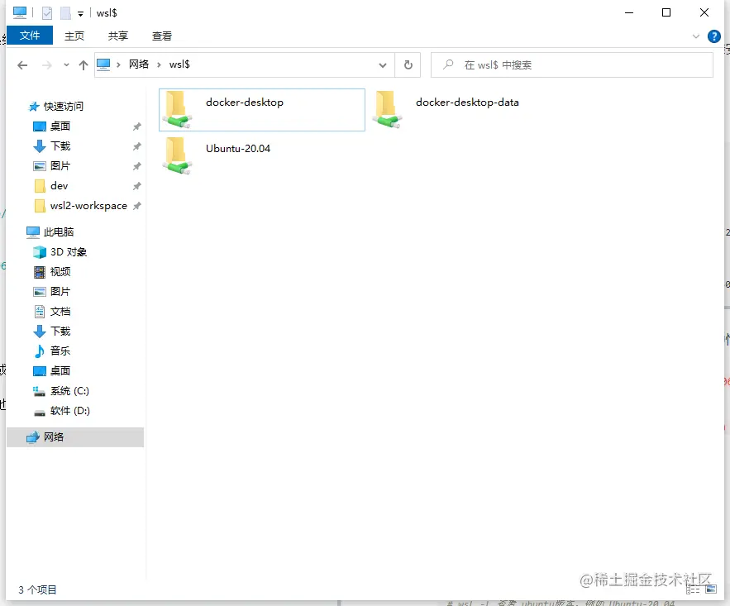Open the 主页 ribbon tab
Image resolution: width=730 pixels, height=606 pixels.
click(74, 36)
